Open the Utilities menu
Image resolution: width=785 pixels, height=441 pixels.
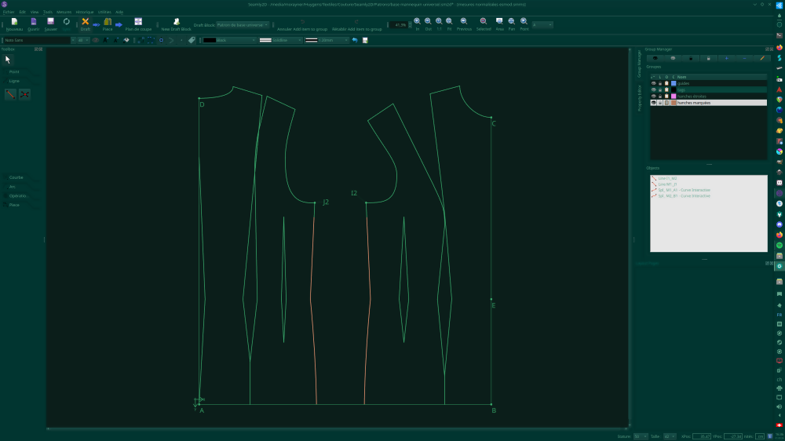click(x=104, y=12)
